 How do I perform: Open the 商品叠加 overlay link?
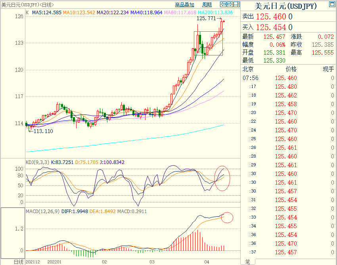click(x=185, y=5)
